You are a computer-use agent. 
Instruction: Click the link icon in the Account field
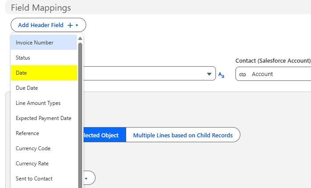point(243,74)
